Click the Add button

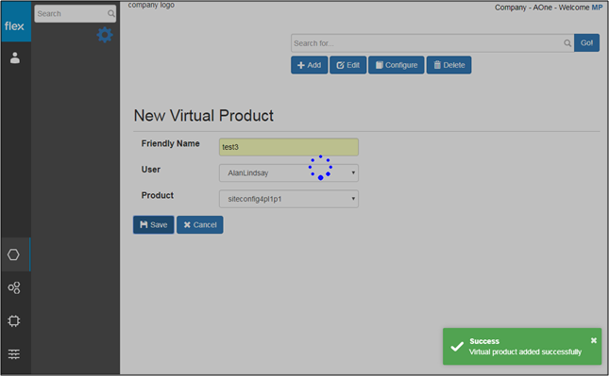click(309, 65)
